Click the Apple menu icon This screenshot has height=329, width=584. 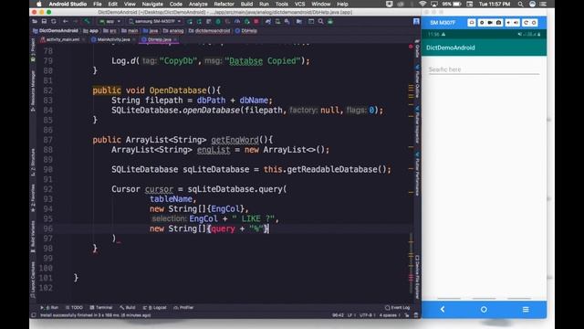(38, 4)
